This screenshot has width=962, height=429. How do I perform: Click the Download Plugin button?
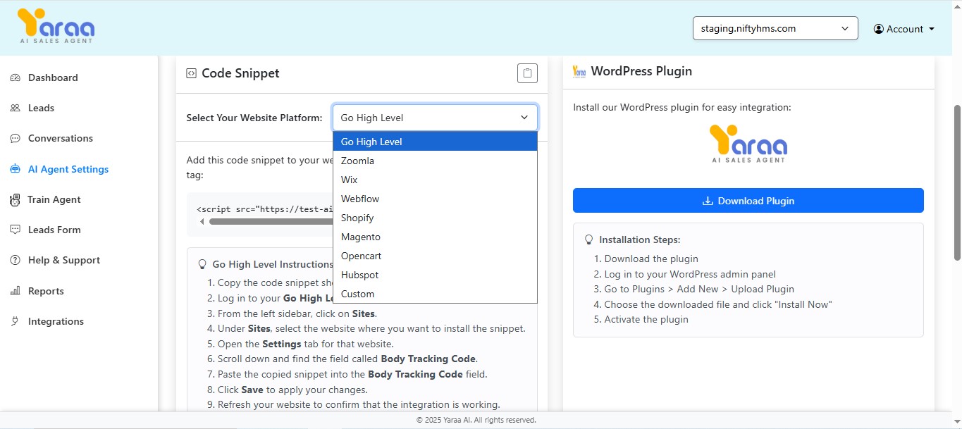(748, 201)
